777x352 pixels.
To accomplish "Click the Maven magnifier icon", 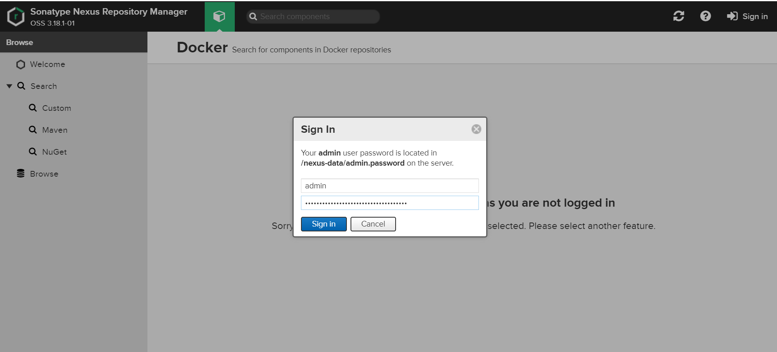I will click(33, 130).
